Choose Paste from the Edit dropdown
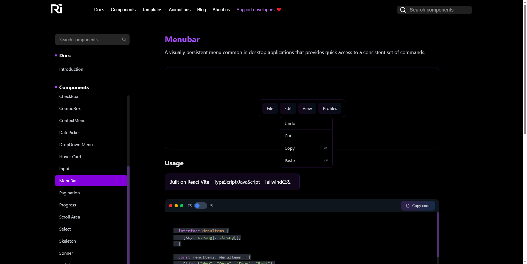Screen dimensions: 527x264 point(306,160)
